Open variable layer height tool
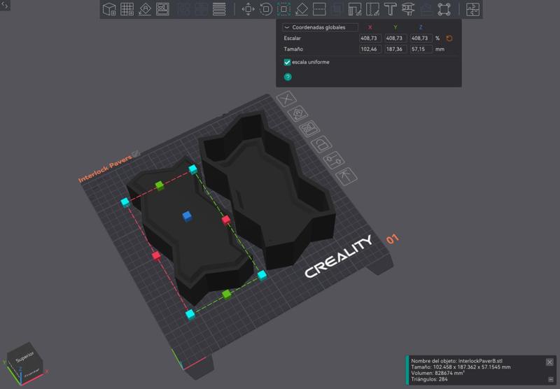Screen dimensions: 560x389 tap(219, 9)
